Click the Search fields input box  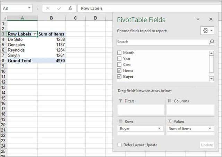point(162,42)
